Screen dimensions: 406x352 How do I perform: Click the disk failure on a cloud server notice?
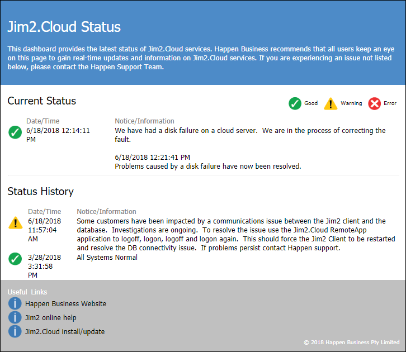coord(250,135)
